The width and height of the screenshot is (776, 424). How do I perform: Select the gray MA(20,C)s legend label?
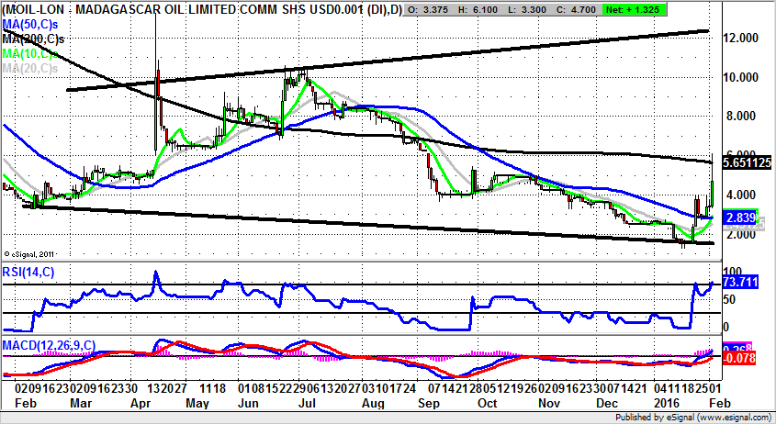[x=28, y=68]
